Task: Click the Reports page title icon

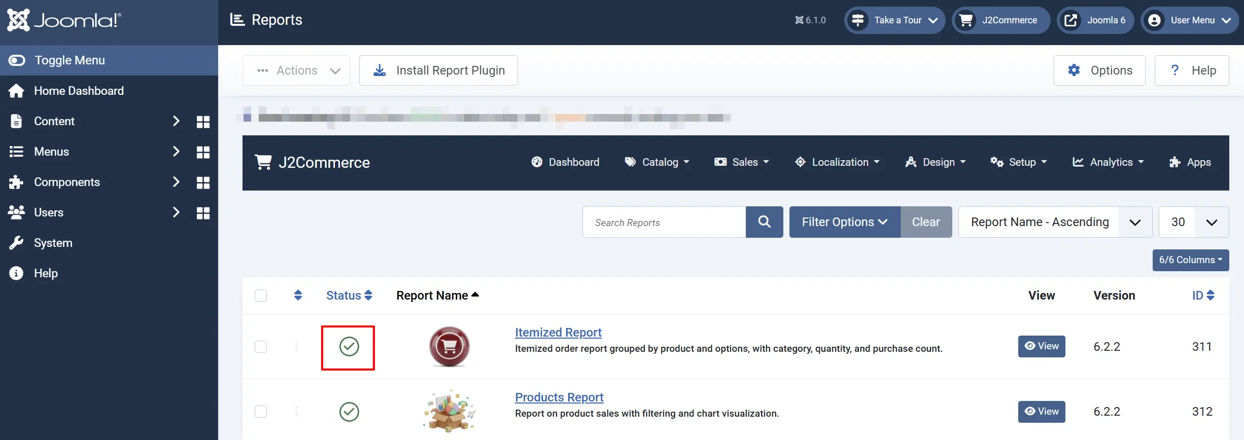Action: [x=237, y=20]
